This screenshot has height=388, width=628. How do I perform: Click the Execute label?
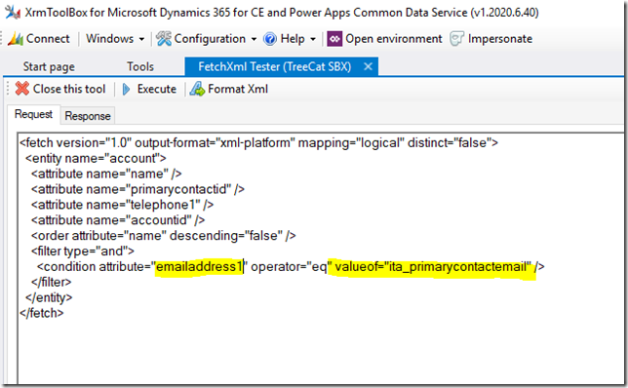click(x=157, y=89)
